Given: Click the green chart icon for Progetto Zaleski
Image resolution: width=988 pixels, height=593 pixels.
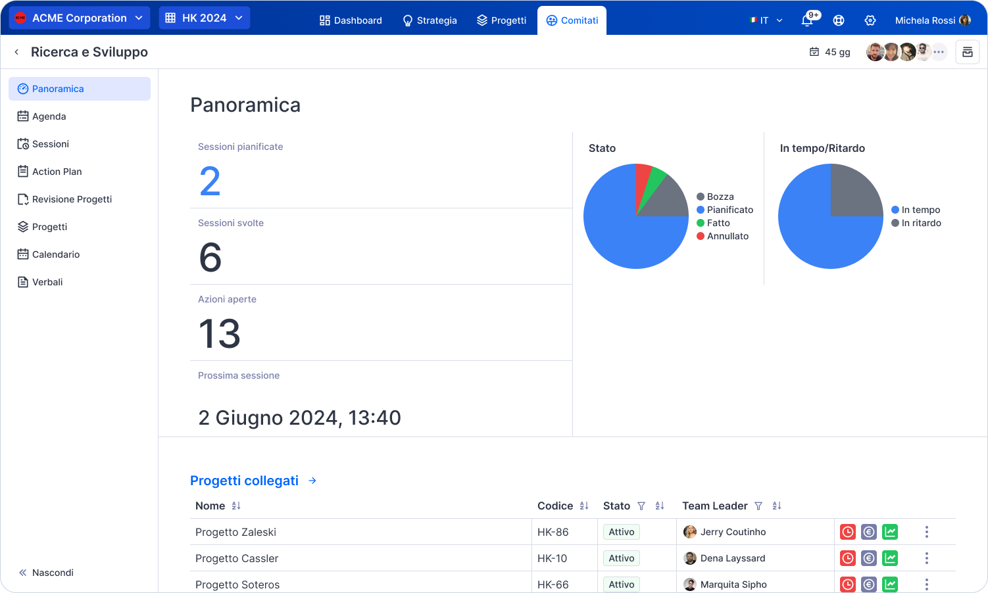Looking at the screenshot, I should pyautogui.click(x=890, y=532).
